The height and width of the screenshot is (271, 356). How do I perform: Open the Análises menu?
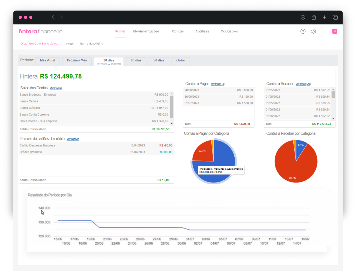(x=202, y=31)
